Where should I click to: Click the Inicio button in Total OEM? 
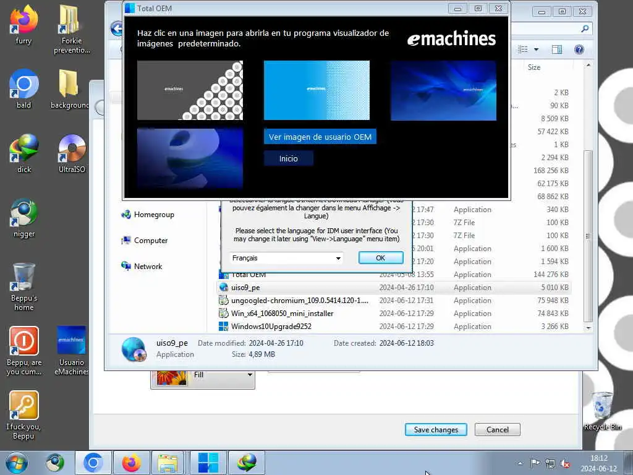(x=289, y=158)
